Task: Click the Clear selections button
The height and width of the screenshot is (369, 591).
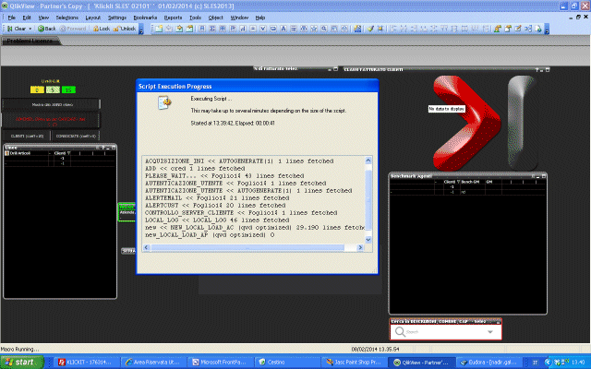Action: click(17, 29)
